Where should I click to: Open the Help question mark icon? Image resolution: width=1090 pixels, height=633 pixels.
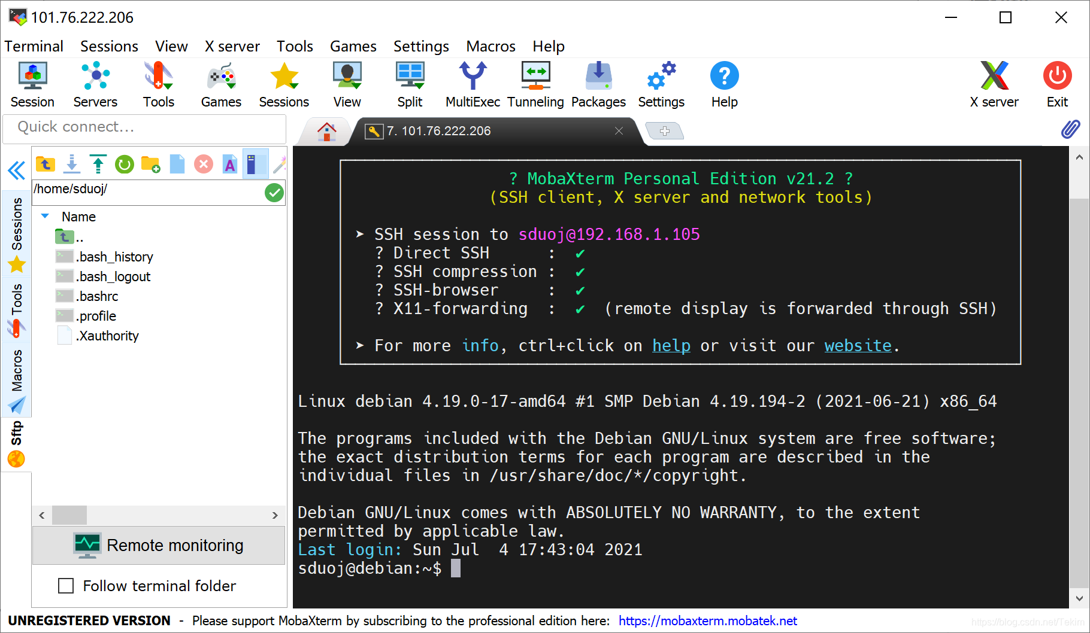tap(725, 85)
